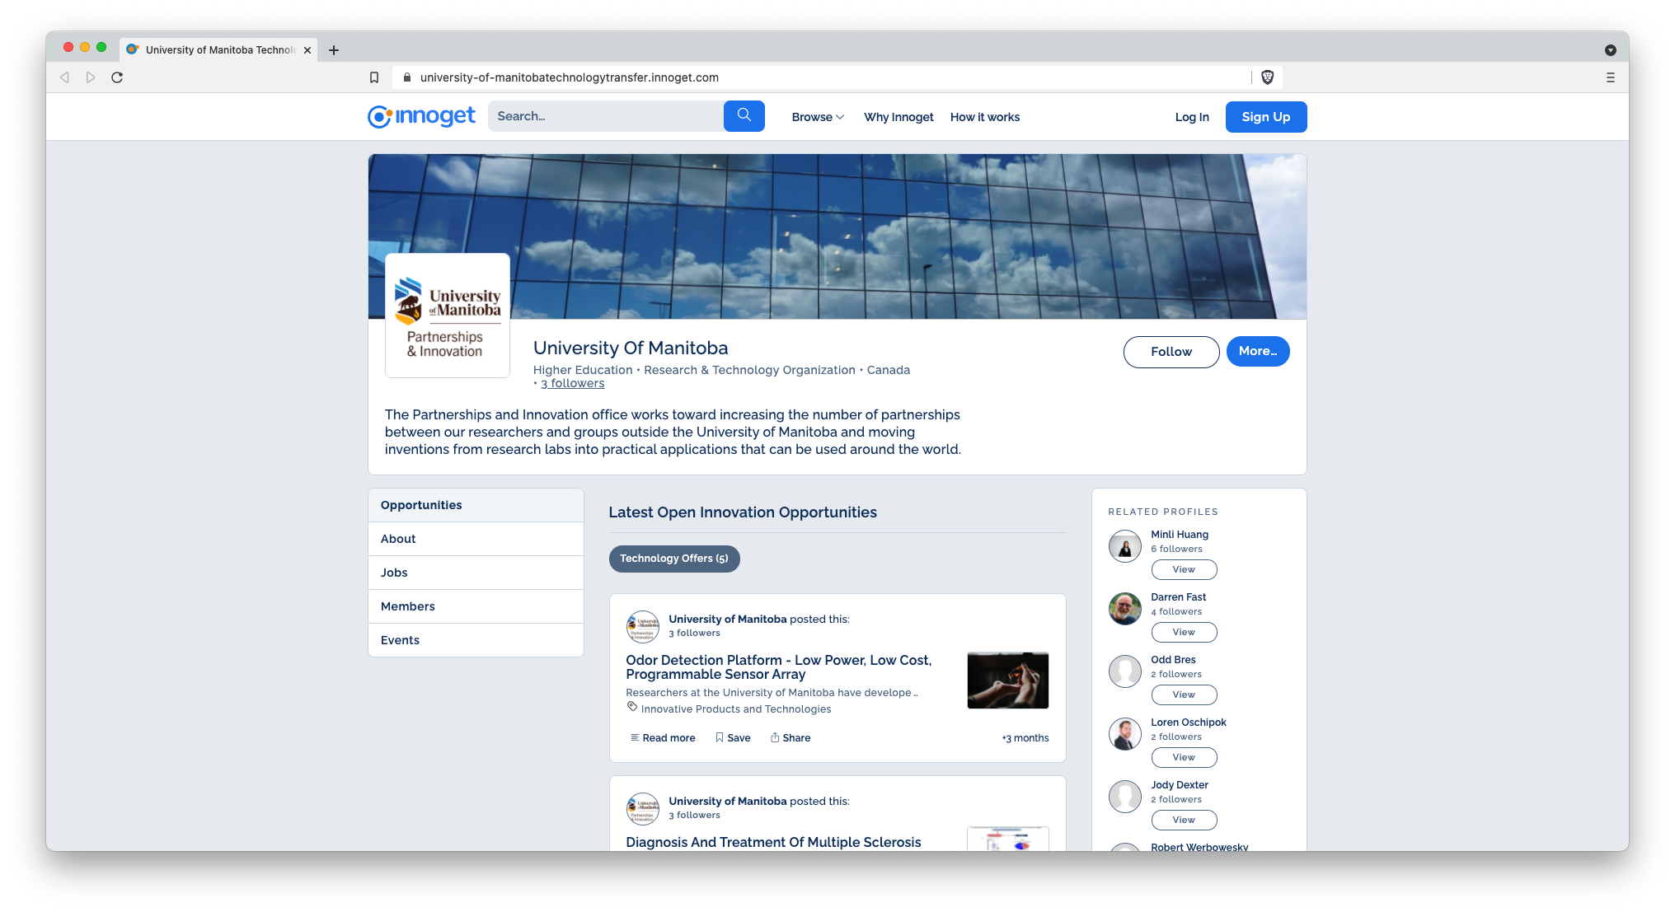Open the More… options button

tap(1258, 352)
